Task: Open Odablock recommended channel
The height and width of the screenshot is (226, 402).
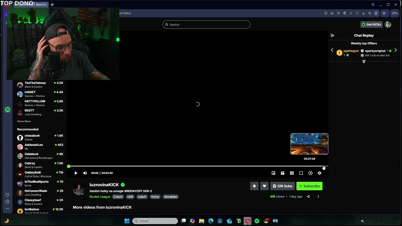Action: coord(40,156)
